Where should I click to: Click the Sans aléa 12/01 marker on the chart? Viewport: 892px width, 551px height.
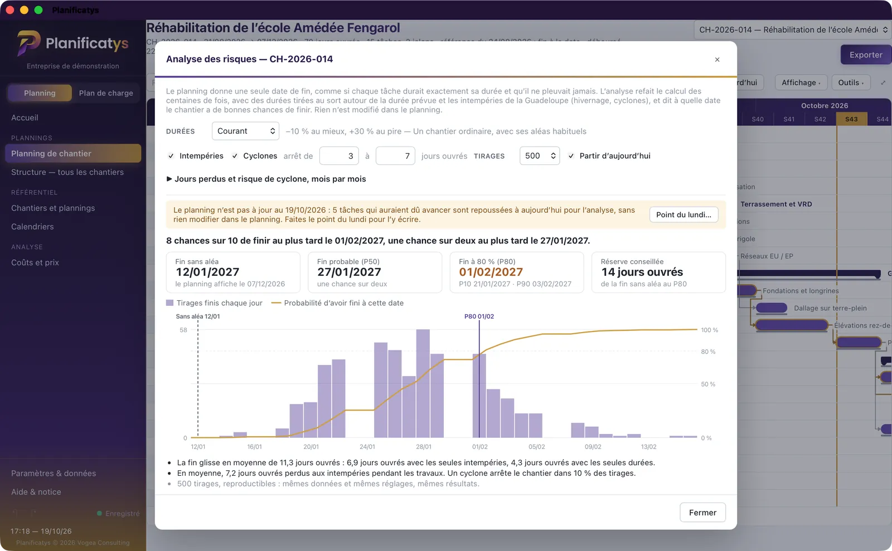point(198,316)
